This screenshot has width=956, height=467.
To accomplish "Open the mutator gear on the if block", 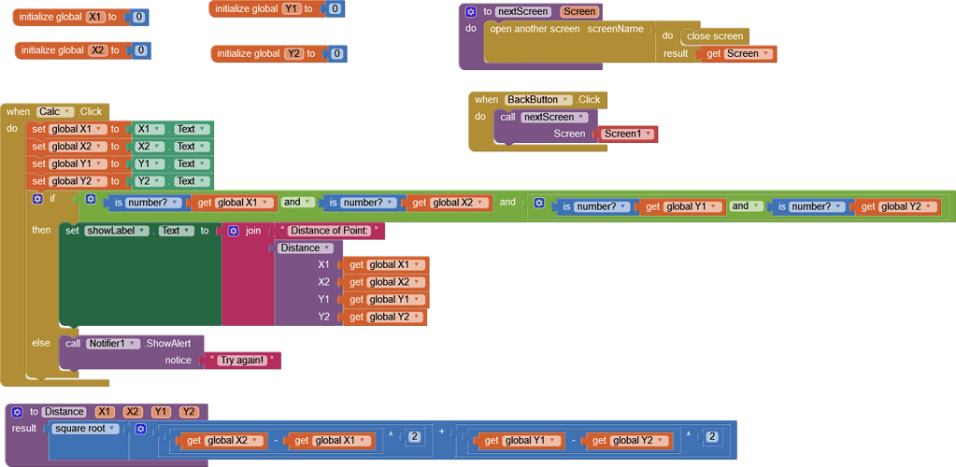I will (37, 199).
